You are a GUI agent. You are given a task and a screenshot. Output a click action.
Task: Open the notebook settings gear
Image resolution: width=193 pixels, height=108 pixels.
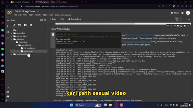pos(182,13)
